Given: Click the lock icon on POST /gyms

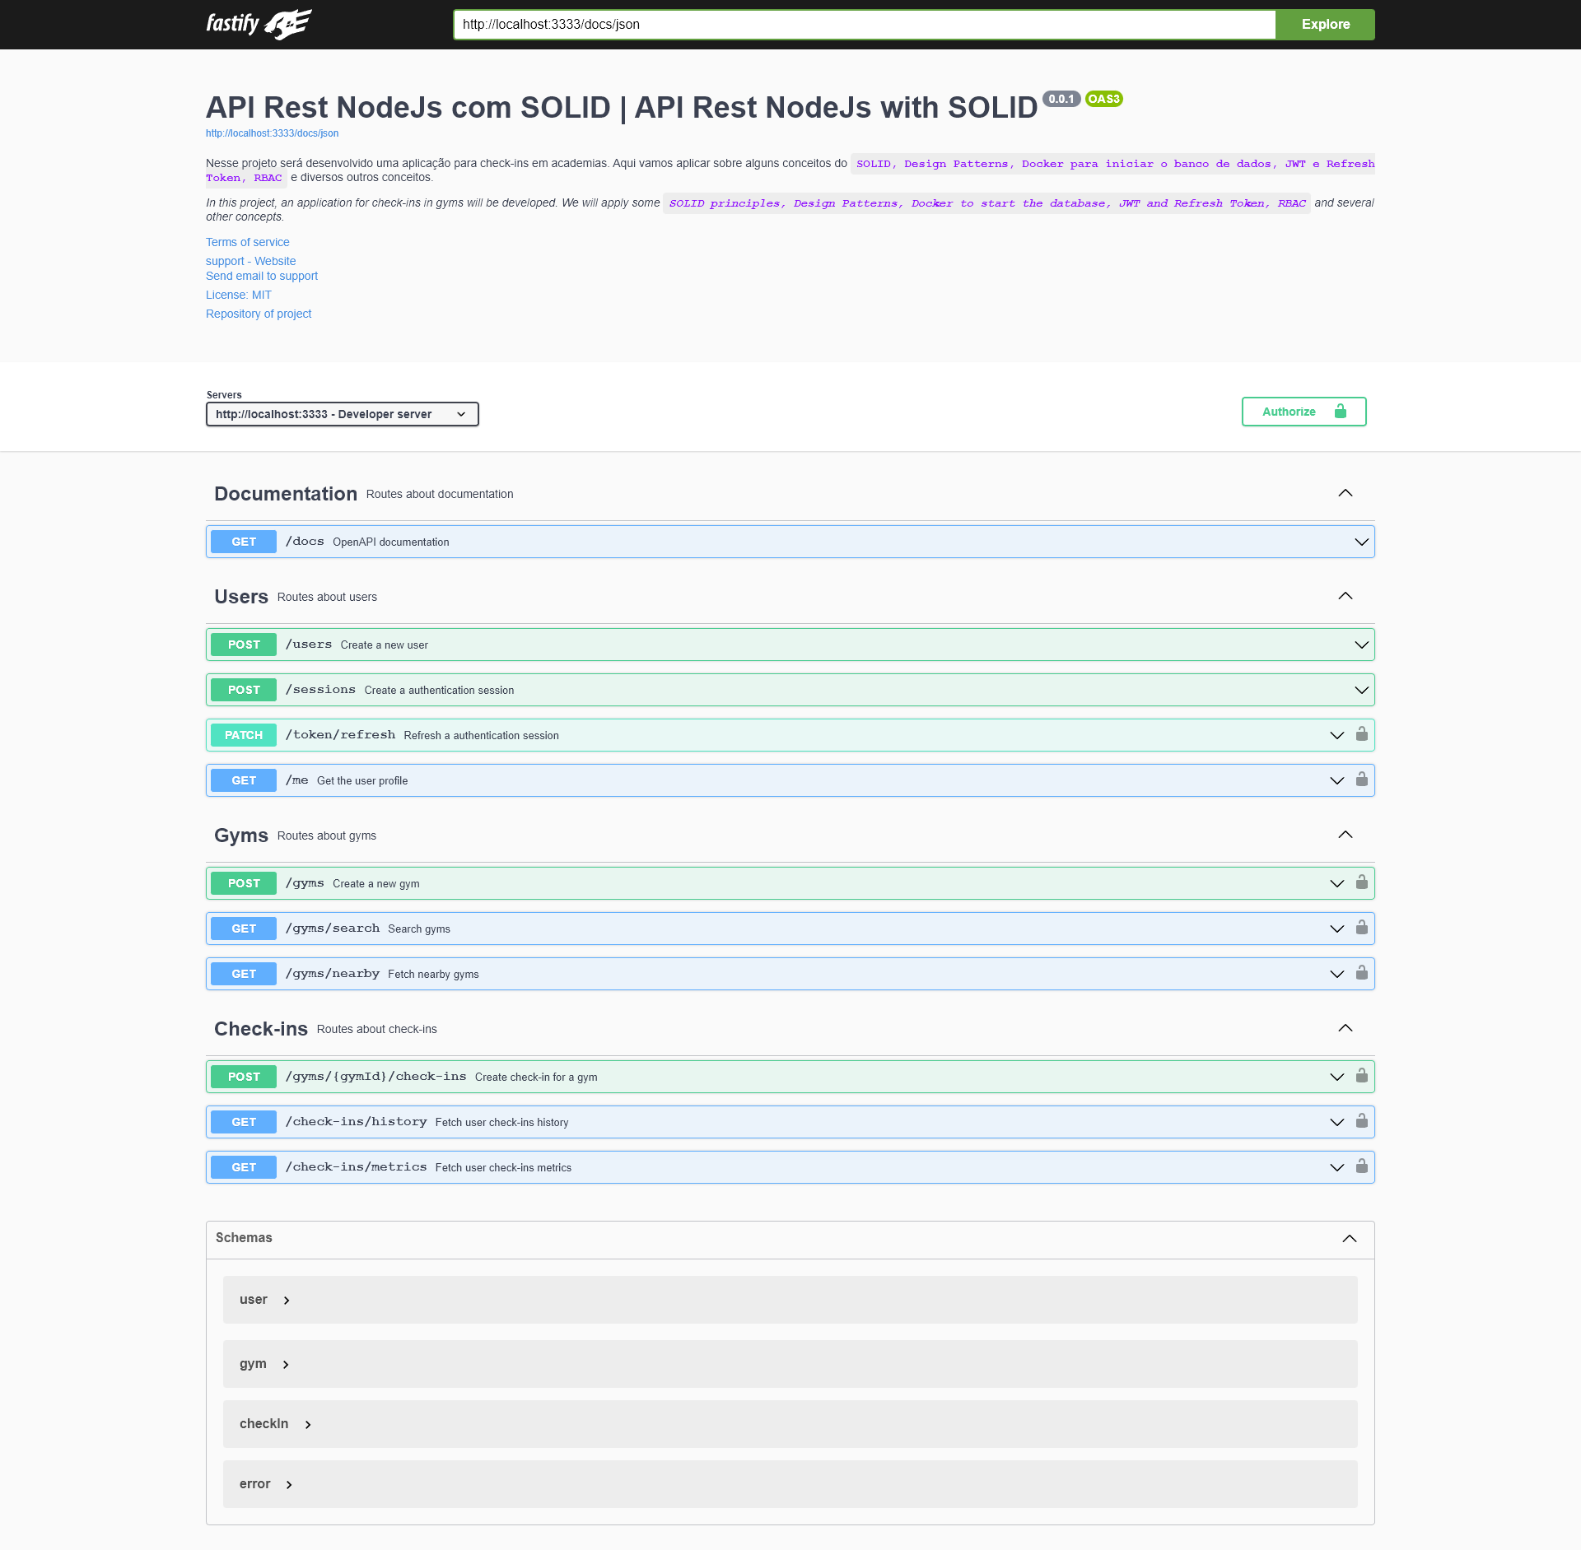Looking at the screenshot, I should point(1362,882).
